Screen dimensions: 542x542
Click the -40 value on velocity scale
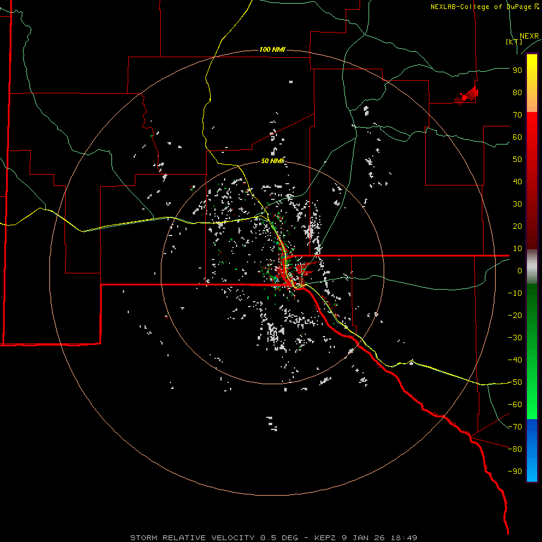tap(515, 360)
